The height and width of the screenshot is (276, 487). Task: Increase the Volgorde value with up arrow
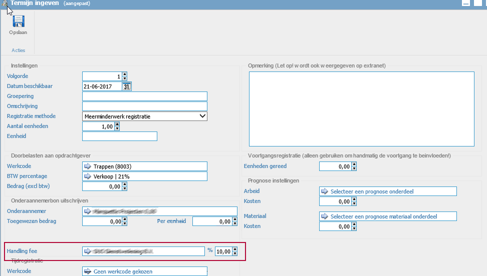[x=124, y=74]
